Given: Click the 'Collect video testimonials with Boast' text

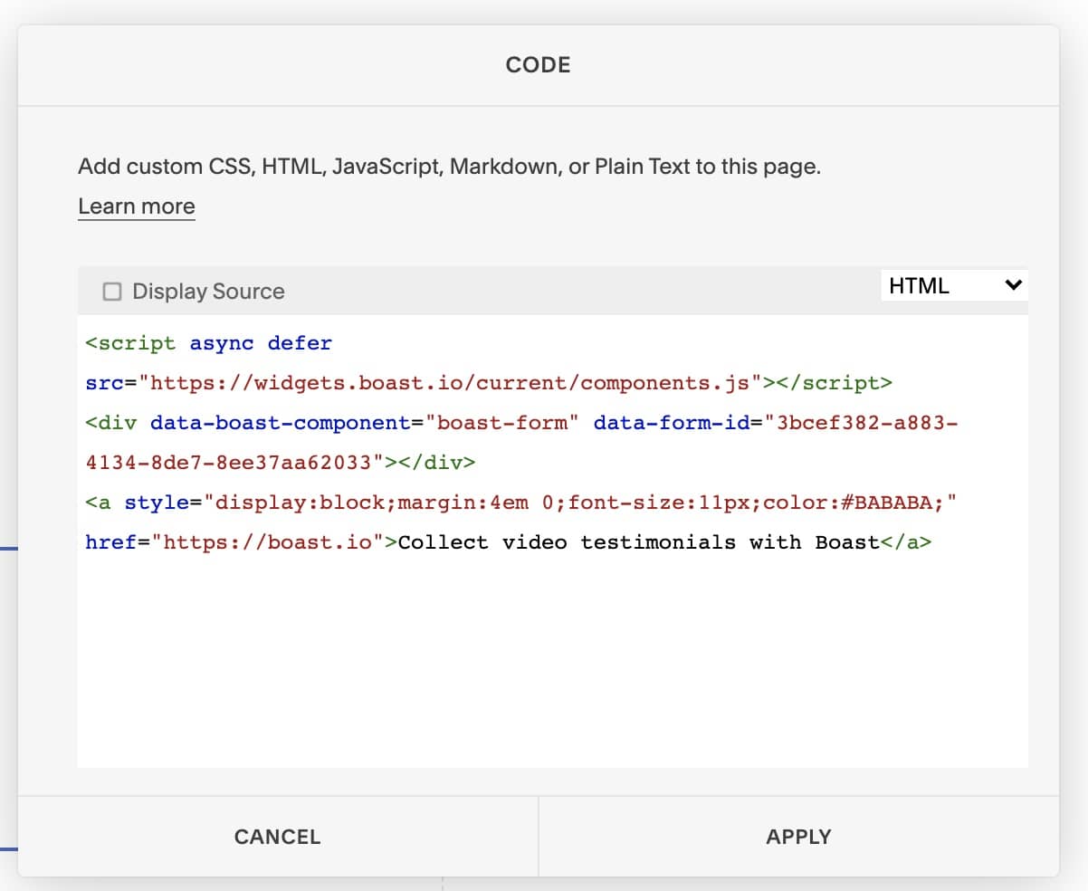Looking at the screenshot, I should (x=638, y=542).
